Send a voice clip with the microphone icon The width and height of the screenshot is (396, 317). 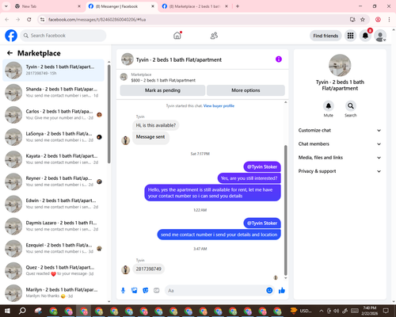123,291
